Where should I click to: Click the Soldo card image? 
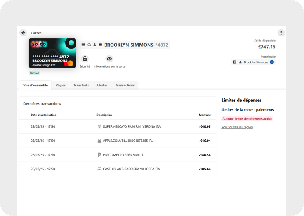click(52, 53)
